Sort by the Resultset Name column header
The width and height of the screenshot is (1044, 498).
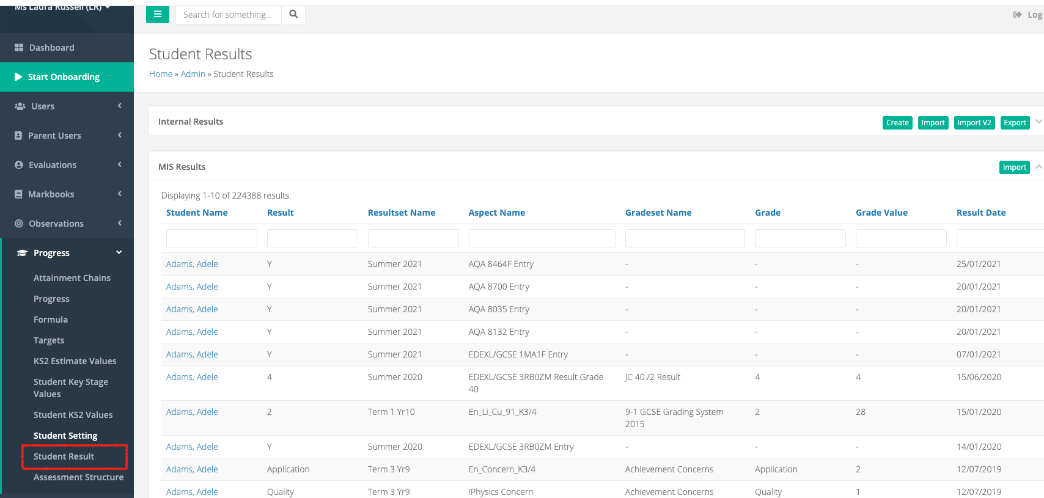click(402, 213)
